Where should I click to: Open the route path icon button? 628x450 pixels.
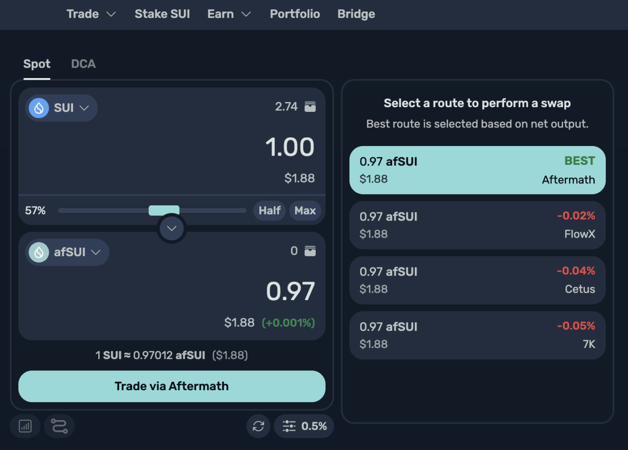59,426
